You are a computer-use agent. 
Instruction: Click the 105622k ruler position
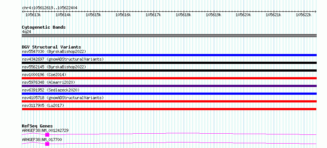point(303,15)
